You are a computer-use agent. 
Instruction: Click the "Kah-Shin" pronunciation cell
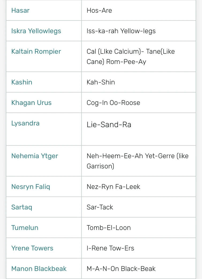click(x=101, y=82)
